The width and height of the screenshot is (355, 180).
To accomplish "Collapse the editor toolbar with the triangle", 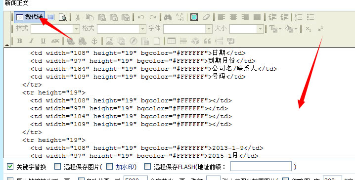I will pos(7,45).
